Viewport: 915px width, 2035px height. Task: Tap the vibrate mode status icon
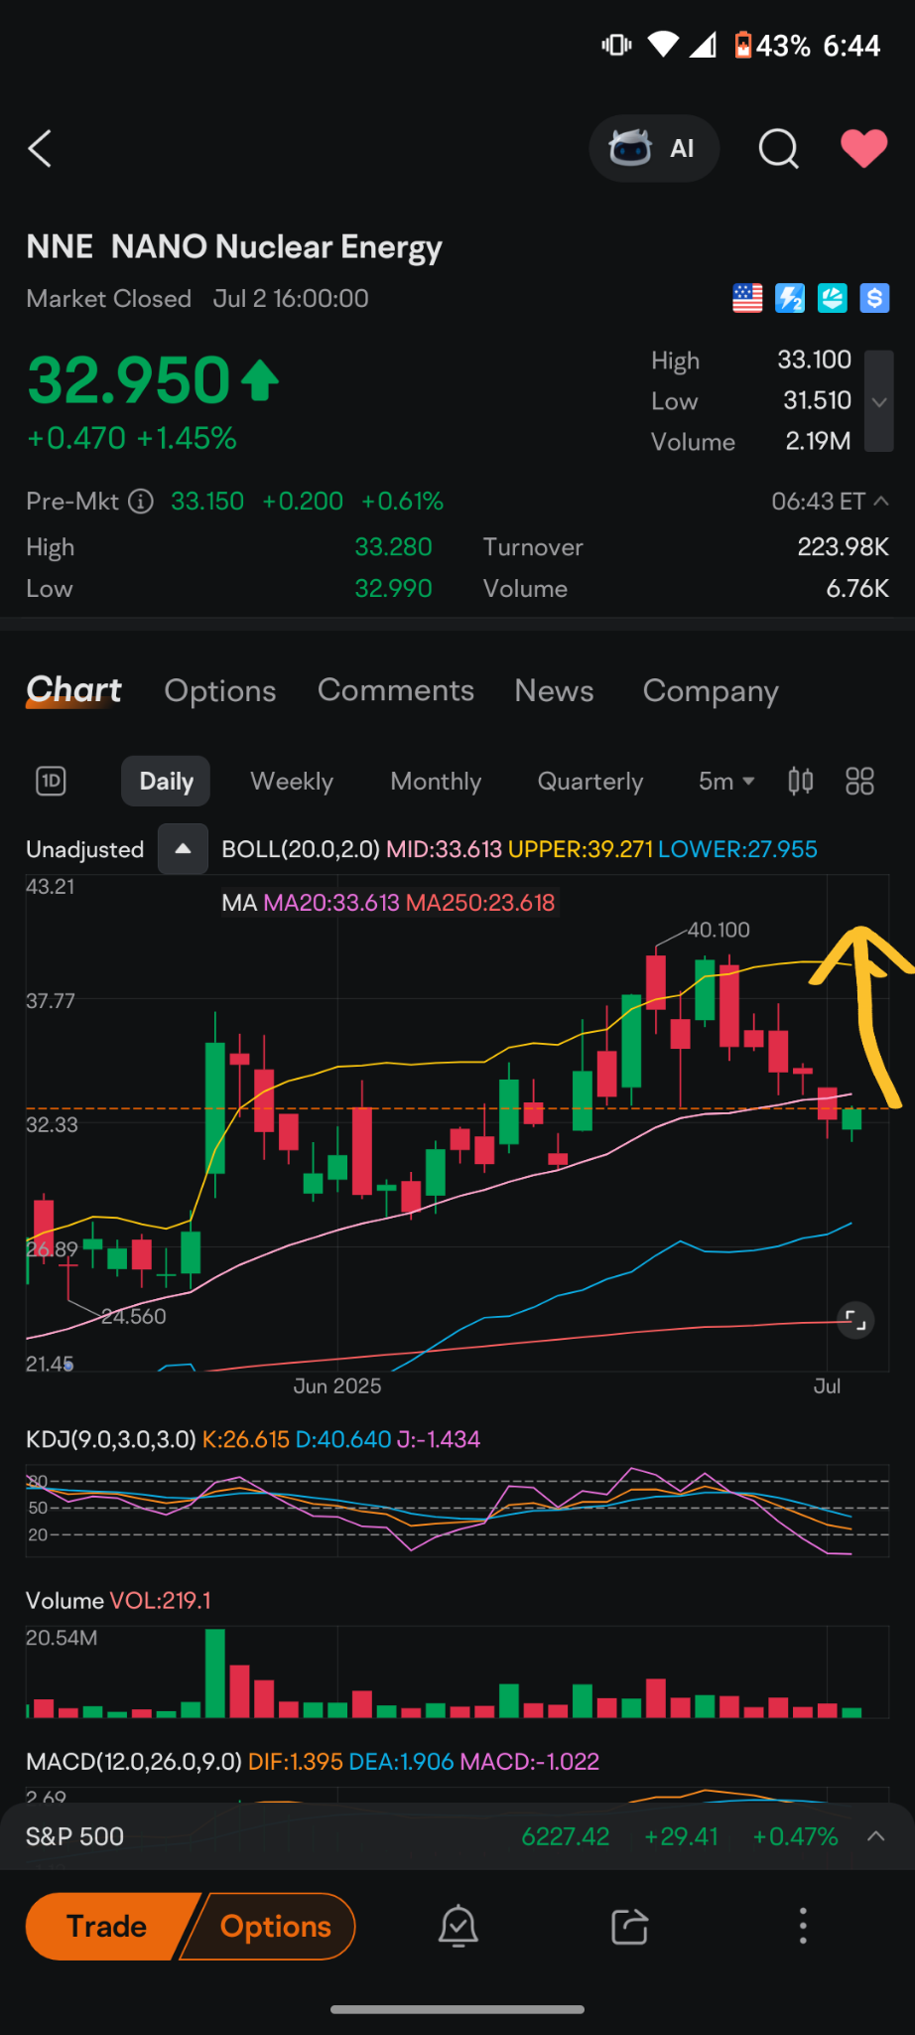pos(616,45)
